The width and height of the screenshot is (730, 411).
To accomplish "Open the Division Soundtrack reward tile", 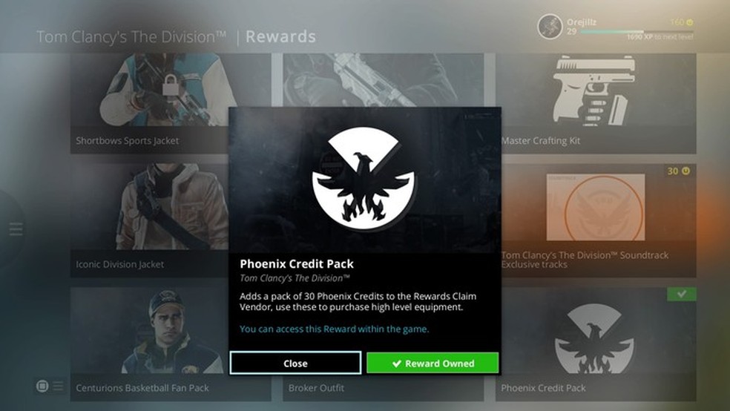I will pyautogui.click(x=599, y=220).
